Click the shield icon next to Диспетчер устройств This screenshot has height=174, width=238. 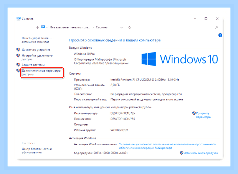pyautogui.click(x=18, y=49)
